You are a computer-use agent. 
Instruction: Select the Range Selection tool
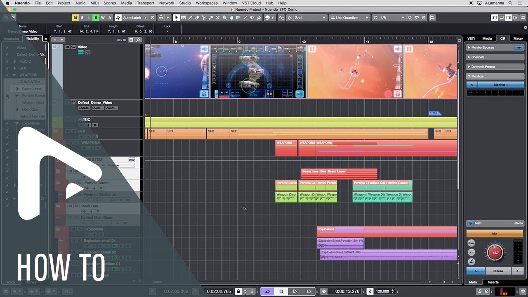[x=184, y=18]
